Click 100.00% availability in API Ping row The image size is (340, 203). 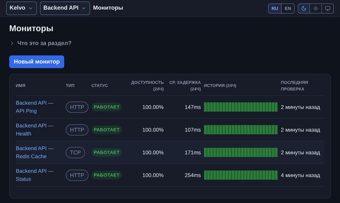(x=153, y=107)
